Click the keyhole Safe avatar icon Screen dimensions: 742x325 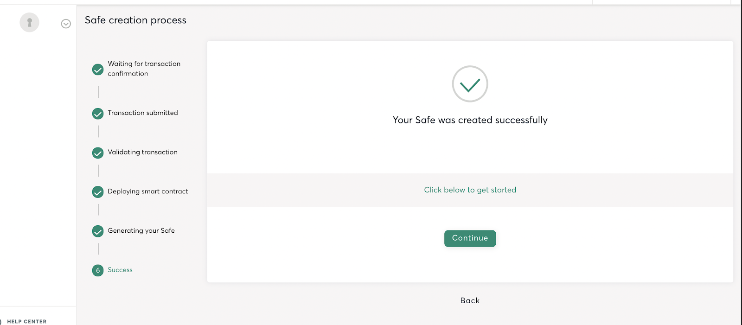pyautogui.click(x=29, y=22)
